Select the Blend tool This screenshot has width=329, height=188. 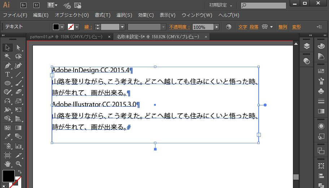[18, 137]
